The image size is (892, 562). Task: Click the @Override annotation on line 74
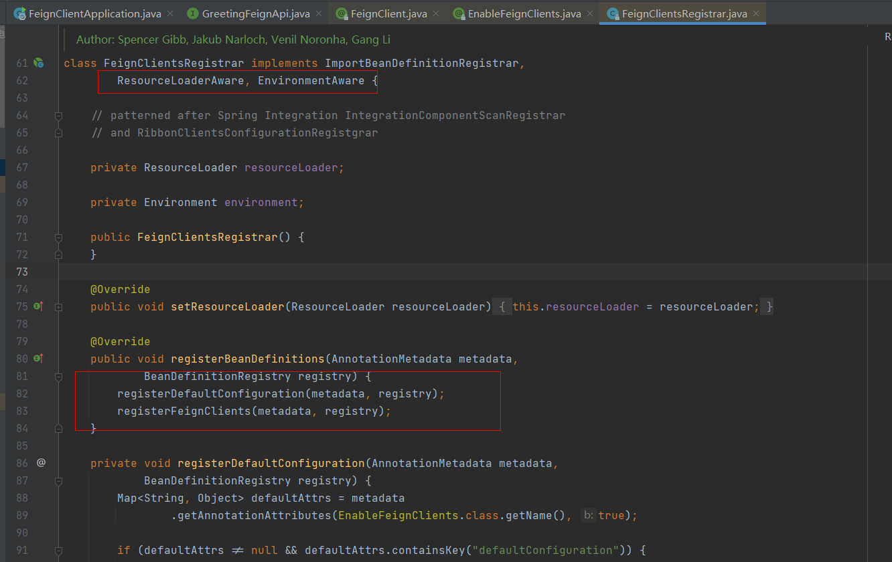pyautogui.click(x=121, y=289)
